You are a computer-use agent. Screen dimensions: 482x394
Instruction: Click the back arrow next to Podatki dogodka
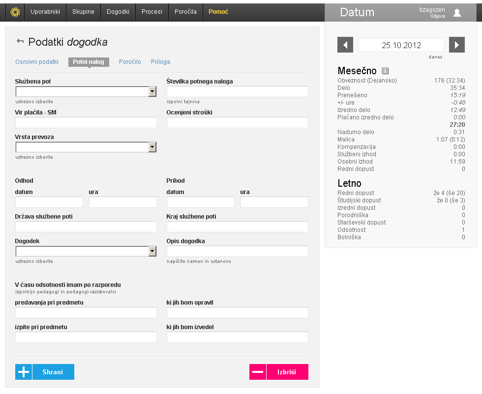tap(20, 42)
